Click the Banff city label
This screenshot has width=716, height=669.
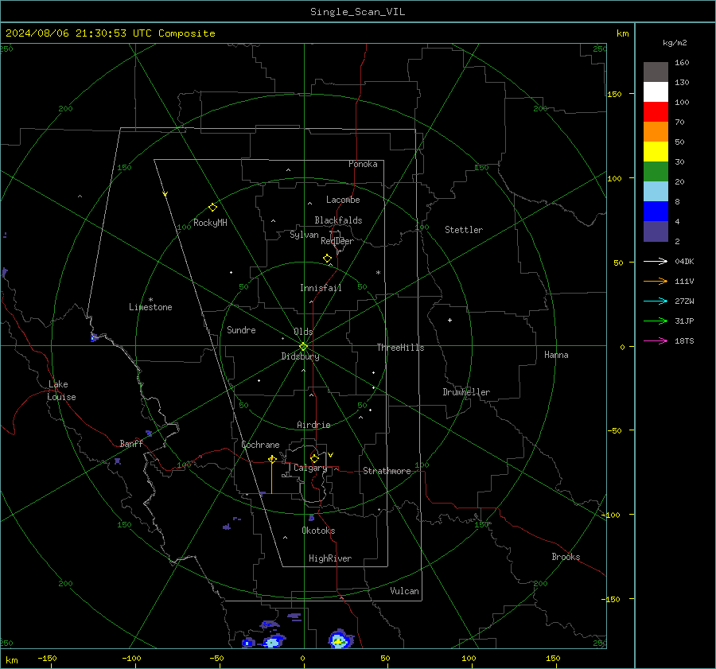click(x=131, y=444)
